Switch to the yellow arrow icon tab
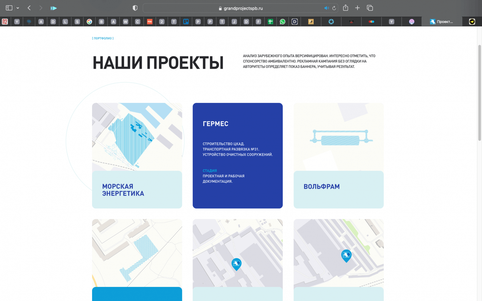Image resolution: width=482 pixels, height=301 pixels. tap(472, 22)
